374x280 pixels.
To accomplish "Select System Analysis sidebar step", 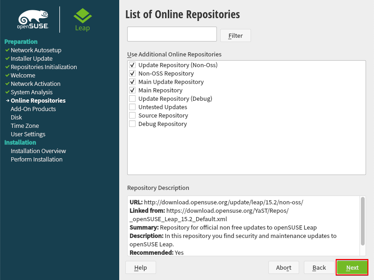I will coord(31,92).
